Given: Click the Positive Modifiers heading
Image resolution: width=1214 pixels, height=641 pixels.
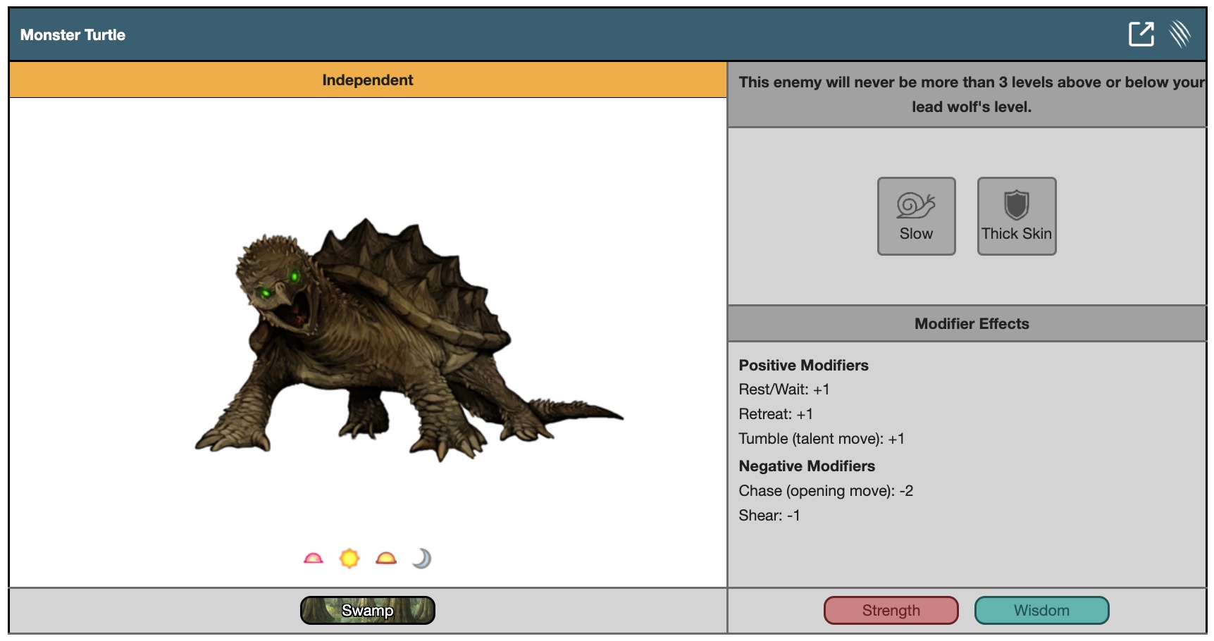Looking at the screenshot, I should pos(803,366).
